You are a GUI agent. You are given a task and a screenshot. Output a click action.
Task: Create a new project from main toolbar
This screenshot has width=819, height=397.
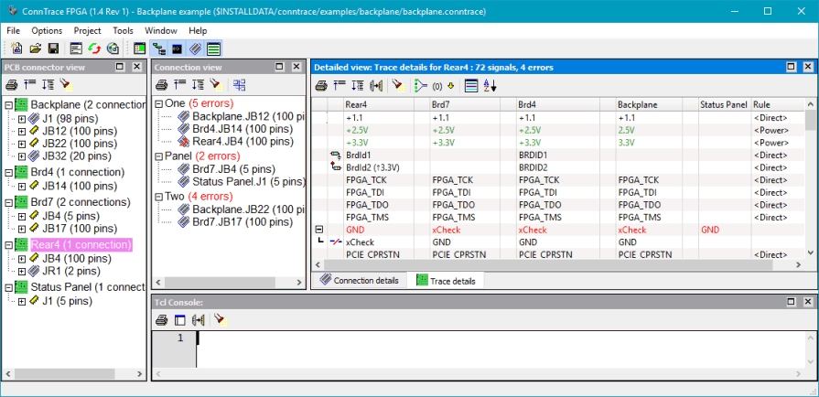tap(16, 48)
